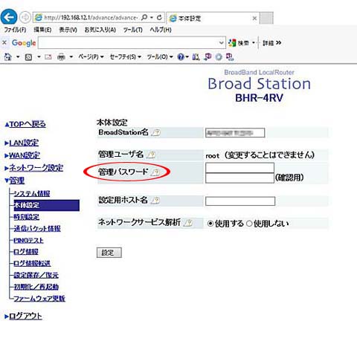357x344 pixels.
Task: Open 通信パケット情報 in the sidebar
Action: click(x=37, y=229)
